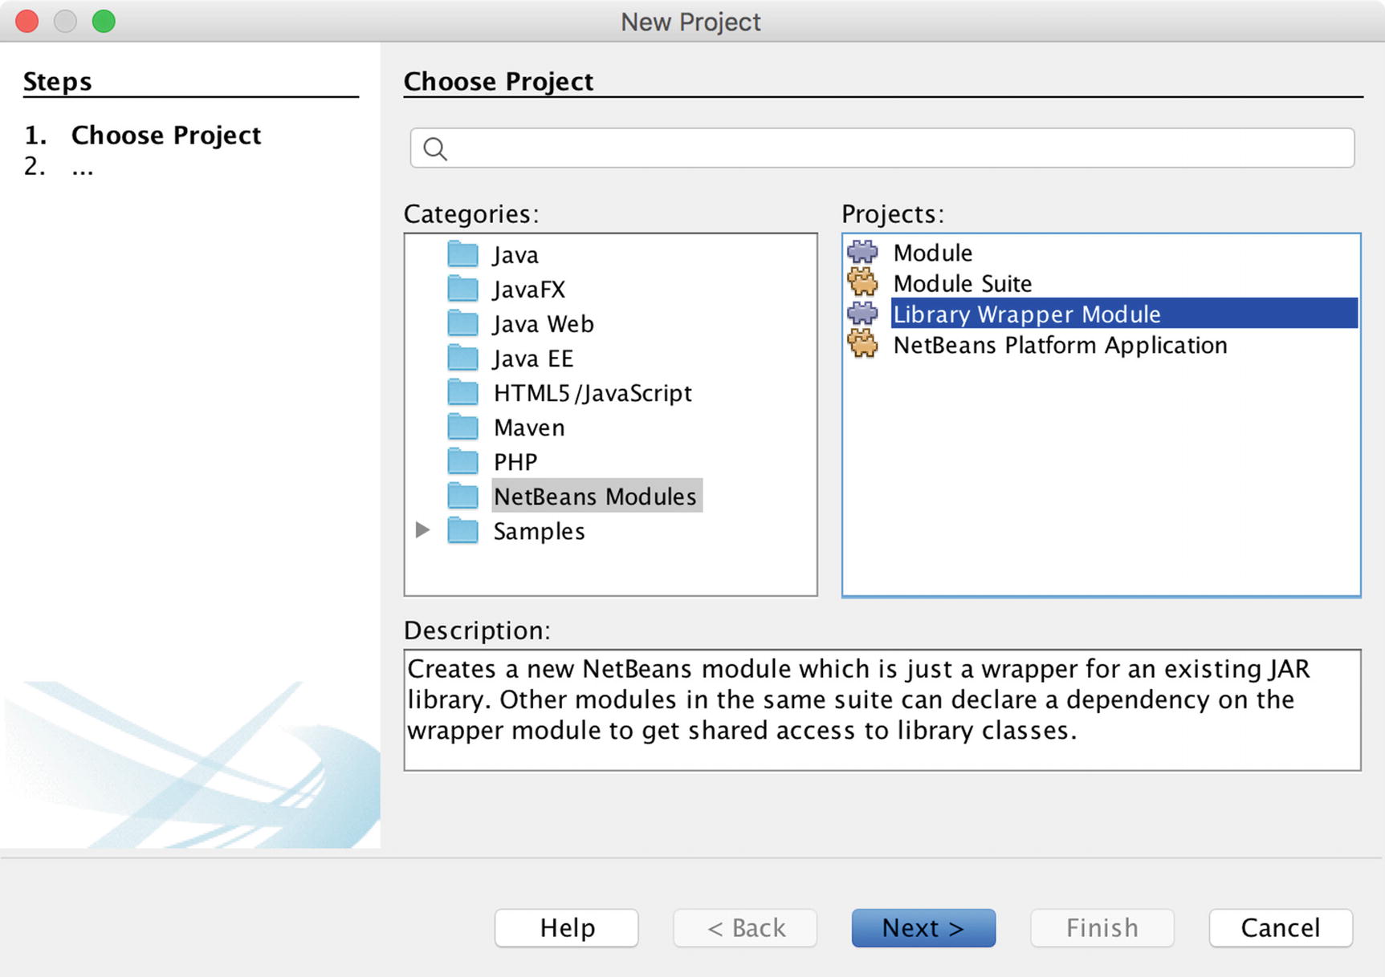This screenshot has width=1385, height=977.
Task: Choose NetBeans Platform Application project type
Action: (1060, 345)
